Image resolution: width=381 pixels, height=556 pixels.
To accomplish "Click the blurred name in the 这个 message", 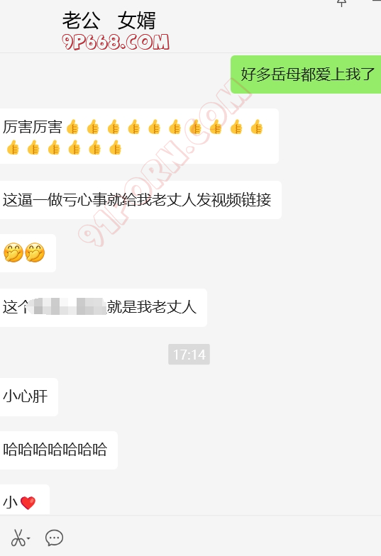I will click(67, 306).
